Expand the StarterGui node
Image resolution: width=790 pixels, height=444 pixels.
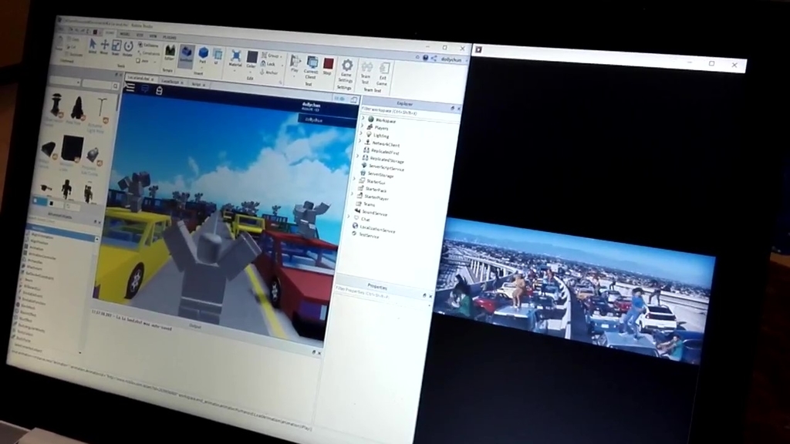pos(355,179)
